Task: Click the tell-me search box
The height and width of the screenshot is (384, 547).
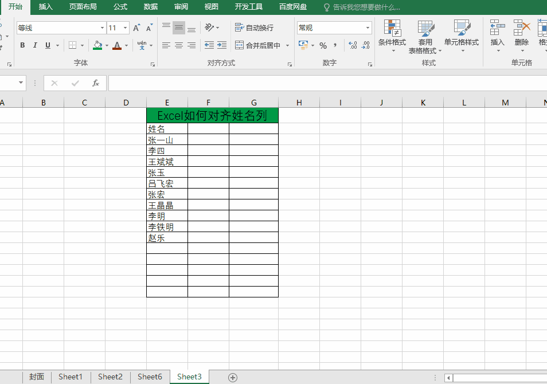Action: (362, 7)
